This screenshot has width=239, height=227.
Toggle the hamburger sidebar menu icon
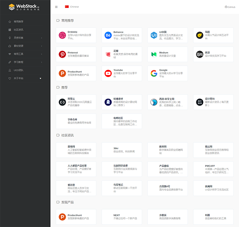(56, 7)
